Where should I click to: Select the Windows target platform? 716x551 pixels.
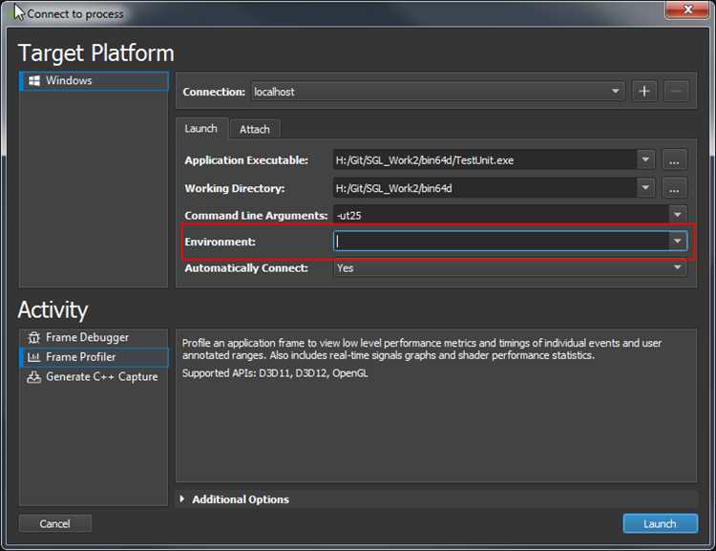95,81
